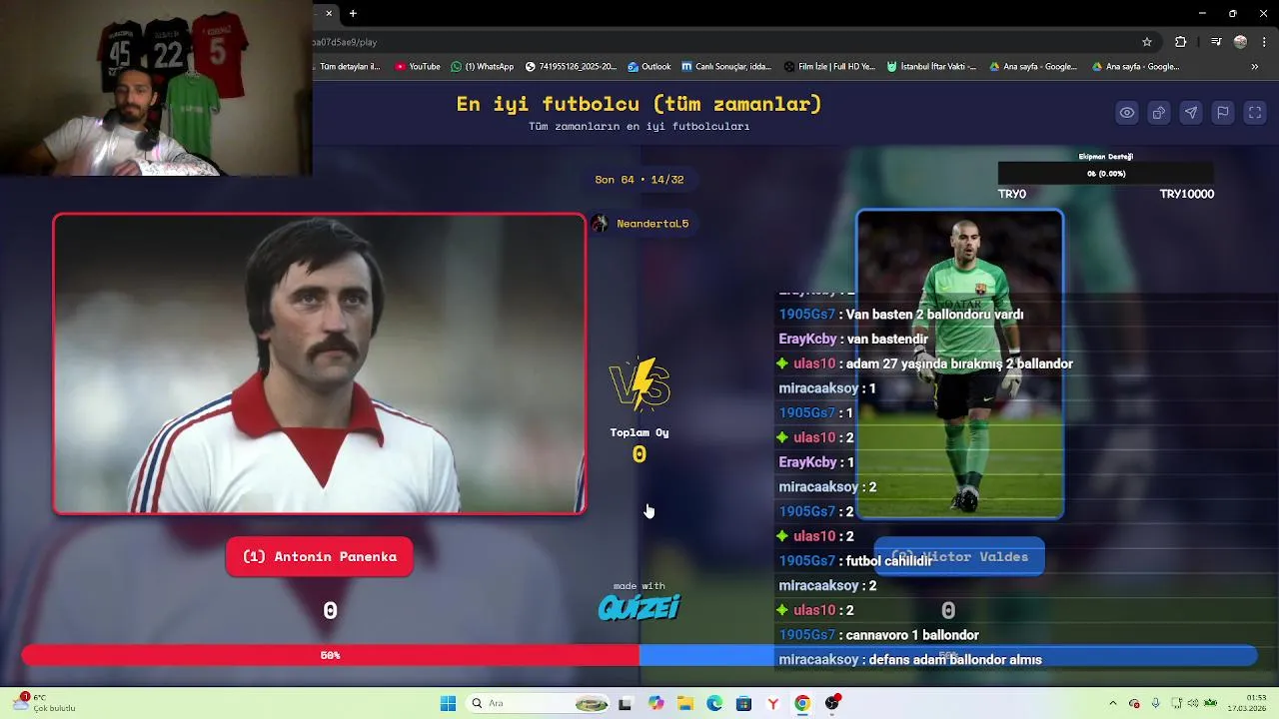
Task: Click the 'TRY10000' goal label
Action: coord(1187,194)
